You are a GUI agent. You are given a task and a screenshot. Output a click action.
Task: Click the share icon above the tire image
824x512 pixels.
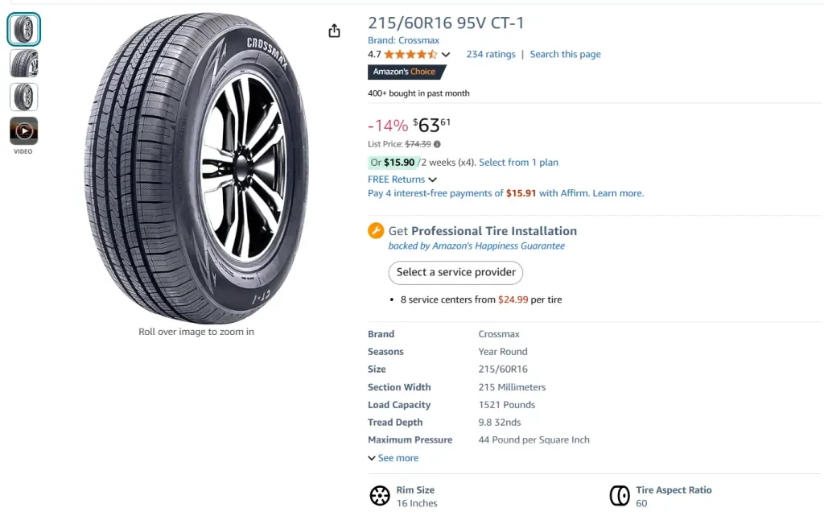click(335, 31)
